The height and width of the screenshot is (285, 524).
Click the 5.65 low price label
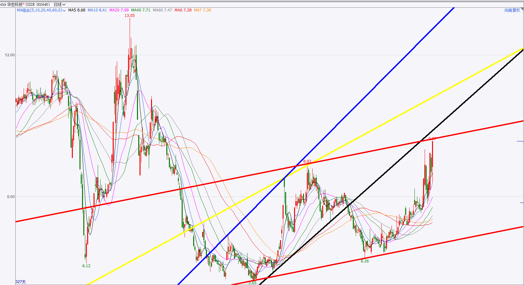(252, 283)
